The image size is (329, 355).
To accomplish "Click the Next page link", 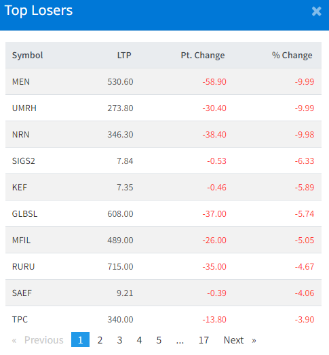I will tap(239, 340).
